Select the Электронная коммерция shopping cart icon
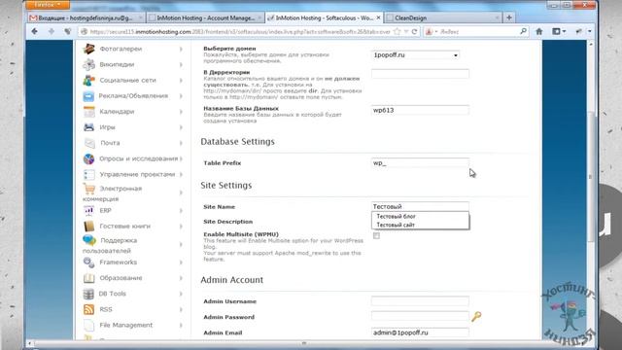This screenshot has height=350, width=622. (x=89, y=189)
